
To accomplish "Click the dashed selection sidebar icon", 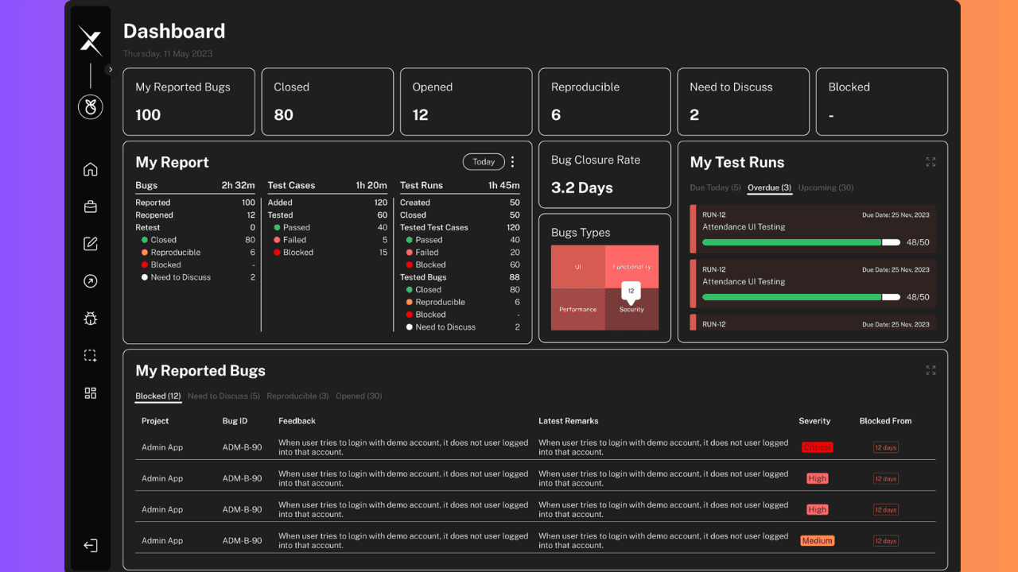I will [91, 356].
